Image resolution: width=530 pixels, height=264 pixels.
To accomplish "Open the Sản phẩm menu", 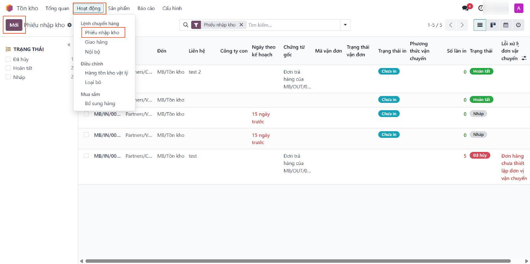I will click(x=119, y=8).
